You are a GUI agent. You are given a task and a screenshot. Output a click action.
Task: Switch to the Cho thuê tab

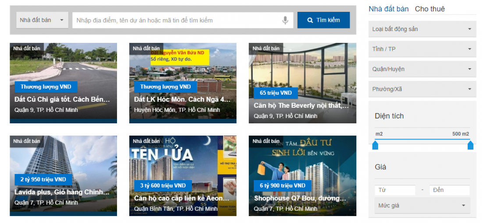(x=430, y=9)
